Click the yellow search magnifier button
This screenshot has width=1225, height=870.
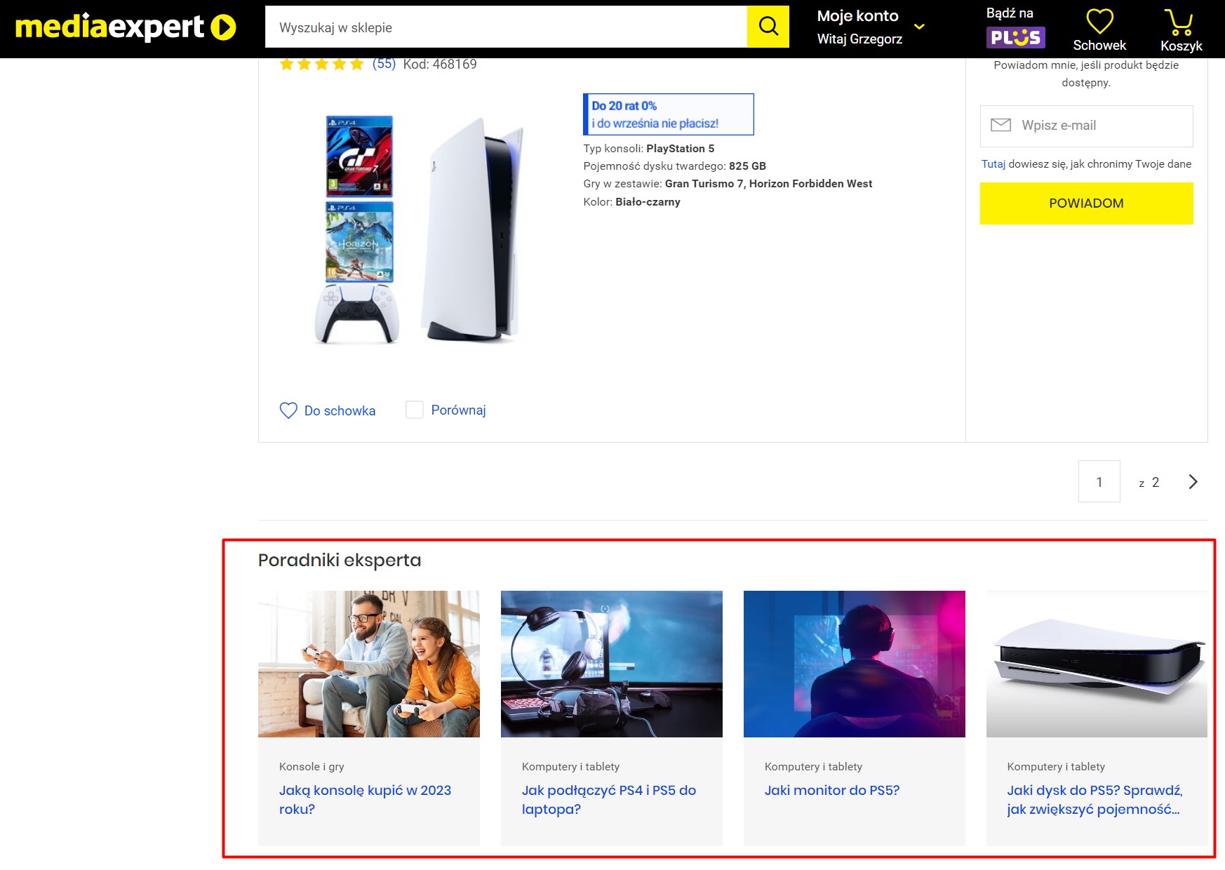tap(768, 27)
